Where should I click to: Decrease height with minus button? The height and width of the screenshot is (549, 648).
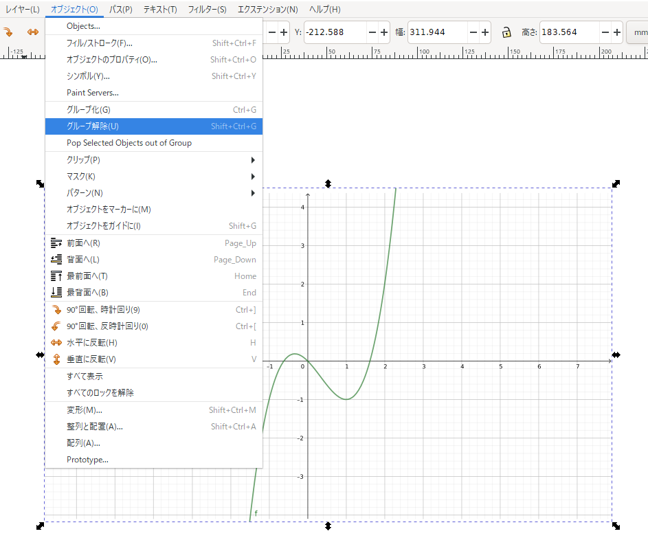coord(605,32)
